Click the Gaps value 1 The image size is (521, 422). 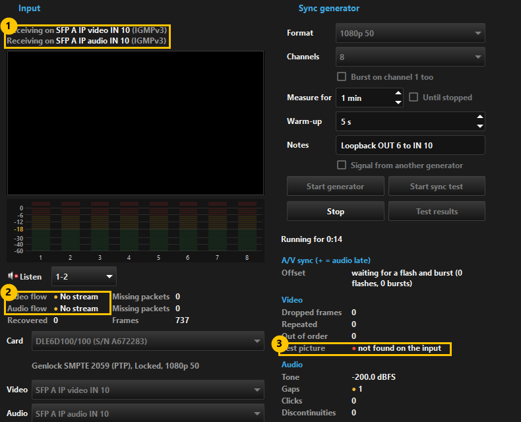(x=357, y=389)
